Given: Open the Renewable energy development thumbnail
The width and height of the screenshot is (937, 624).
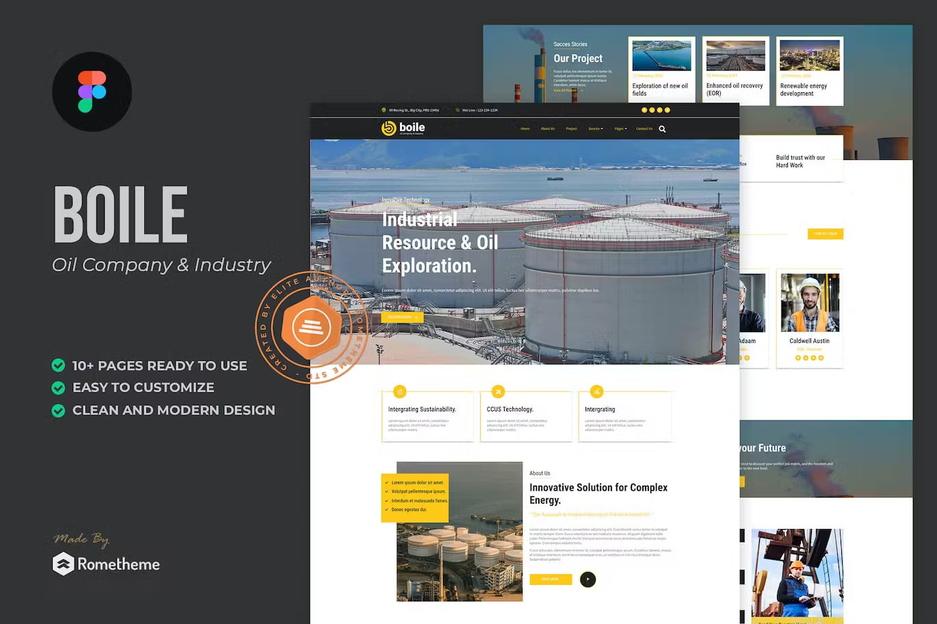Looking at the screenshot, I should coord(810,56).
